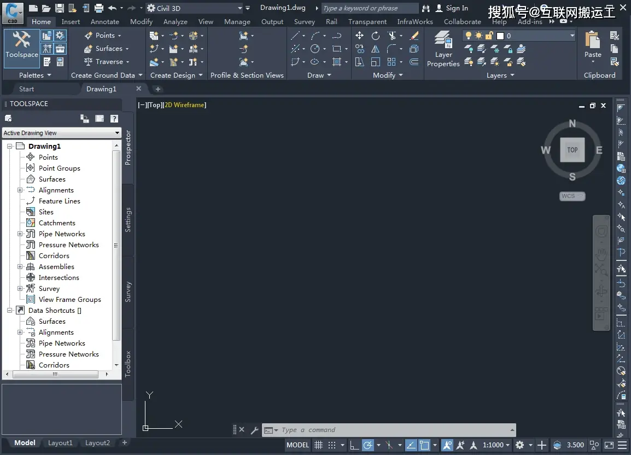The height and width of the screenshot is (455, 631).
Task: Toggle annotation visibility in the status bar
Action: click(x=447, y=445)
